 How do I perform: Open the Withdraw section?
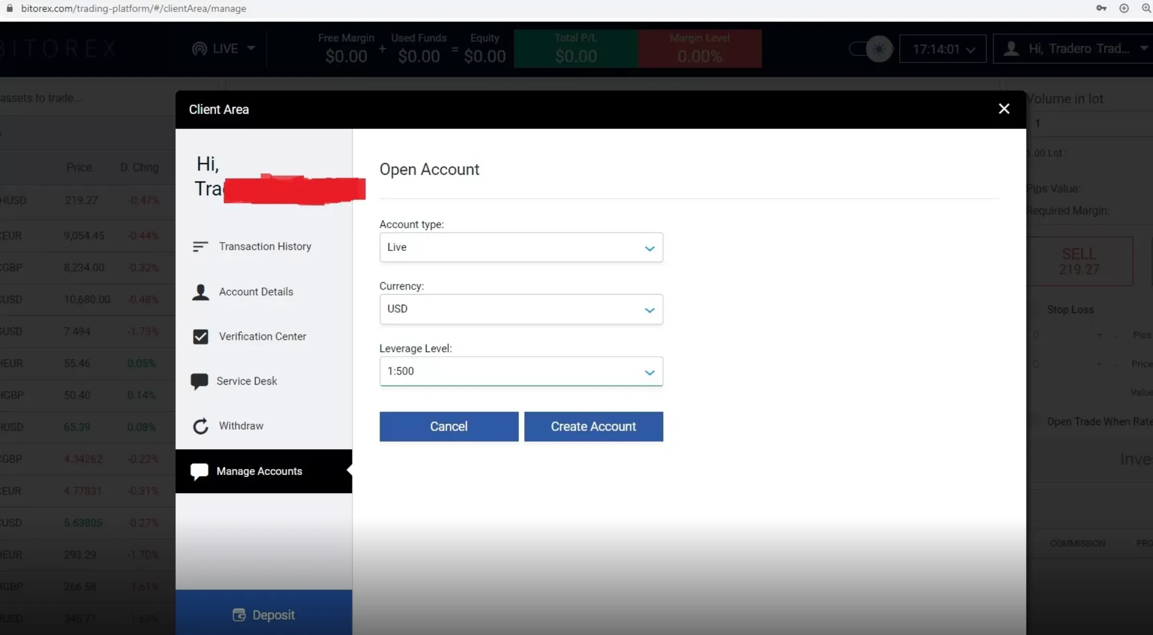coord(264,426)
